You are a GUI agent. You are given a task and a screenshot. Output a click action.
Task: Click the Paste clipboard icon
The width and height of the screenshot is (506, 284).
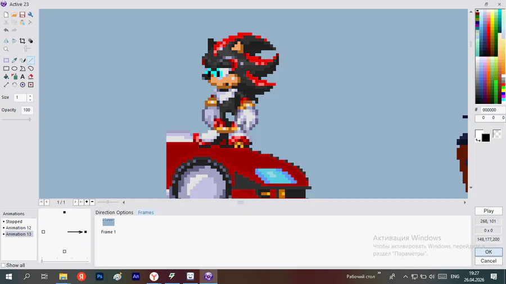click(22, 22)
